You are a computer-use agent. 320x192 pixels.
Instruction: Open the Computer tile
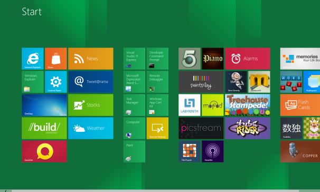[x=134, y=128]
